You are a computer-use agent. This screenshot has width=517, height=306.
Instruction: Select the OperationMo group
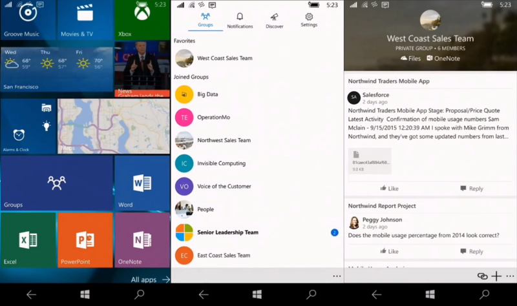pyautogui.click(x=257, y=117)
